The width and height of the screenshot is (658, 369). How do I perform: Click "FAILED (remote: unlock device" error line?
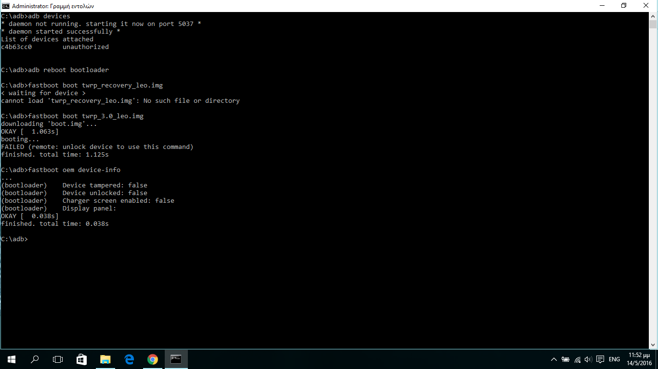(x=97, y=147)
